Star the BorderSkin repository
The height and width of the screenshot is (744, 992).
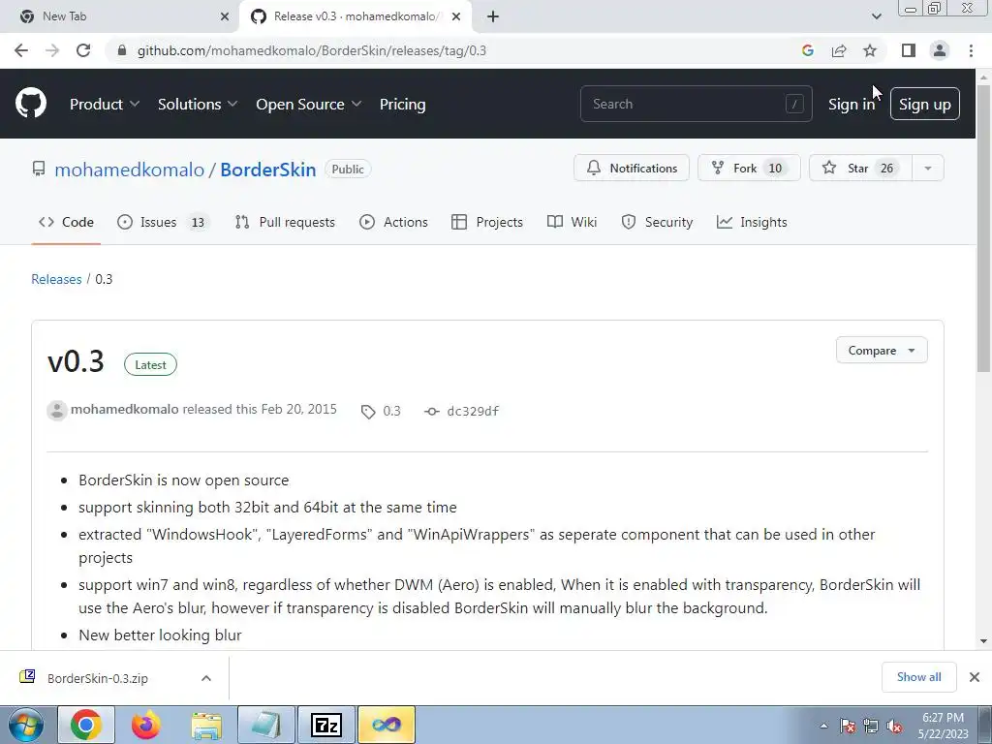pyautogui.click(x=860, y=169)
